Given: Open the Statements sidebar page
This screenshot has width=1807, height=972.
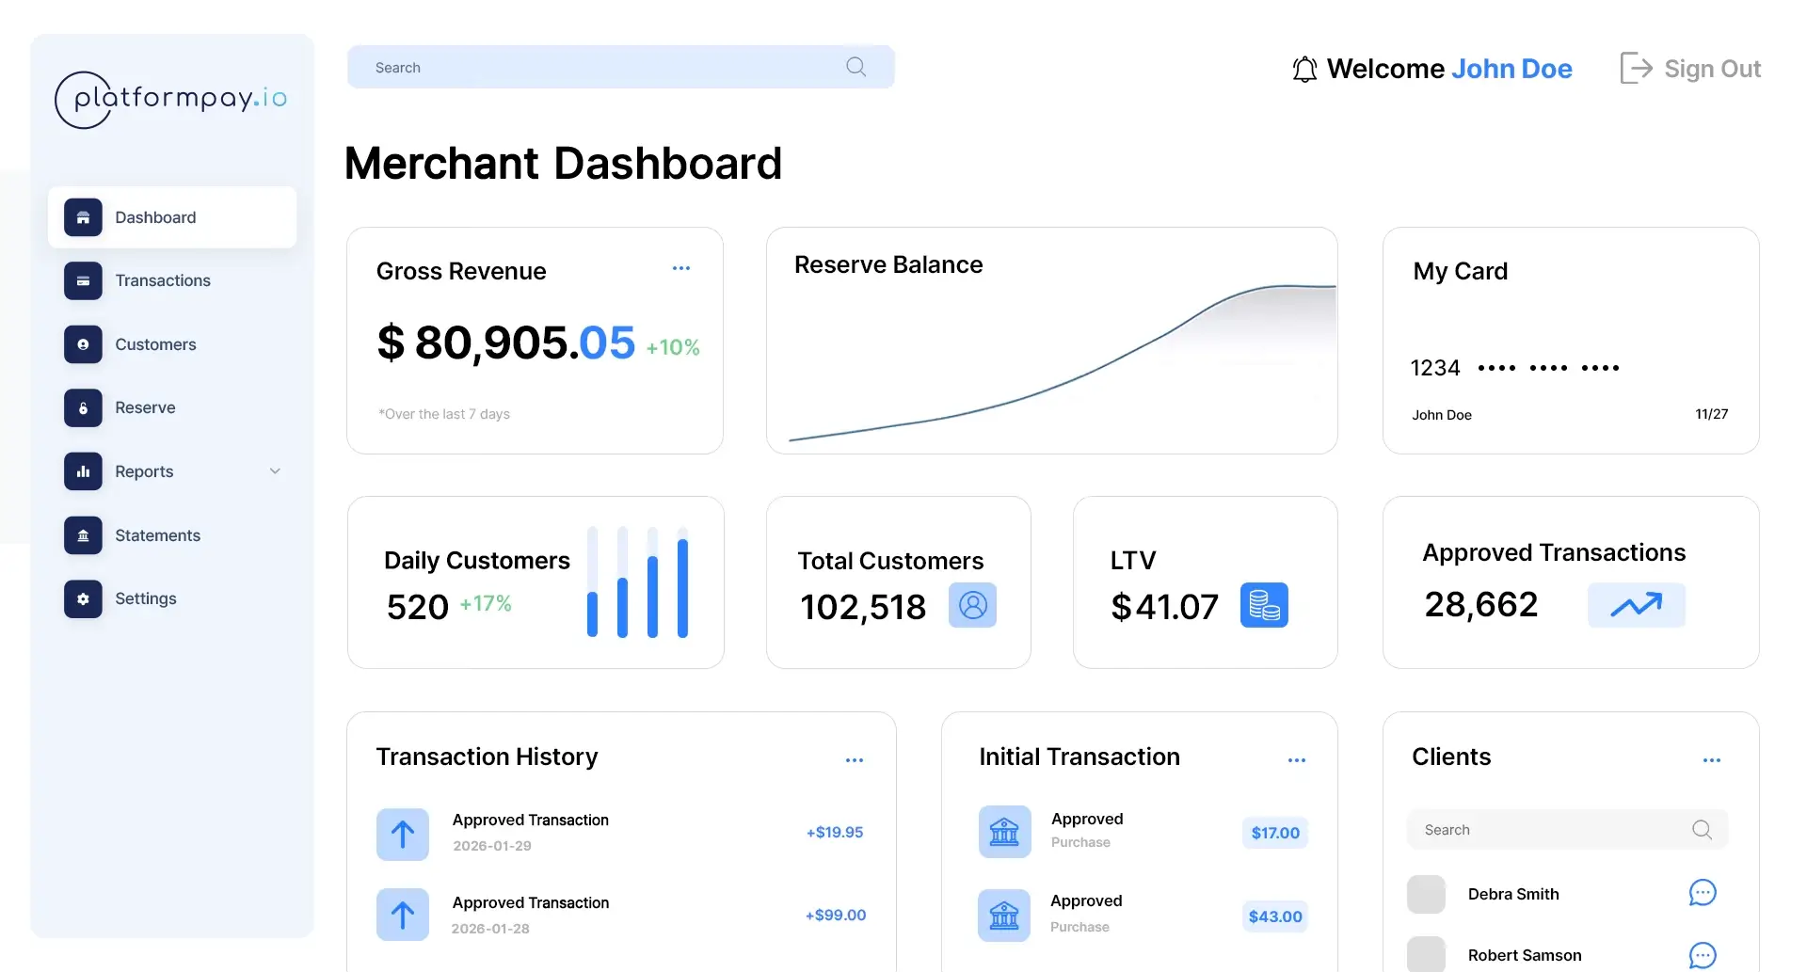Looking at the screenshot, I should pyautogui.click(x=157, y=535).
